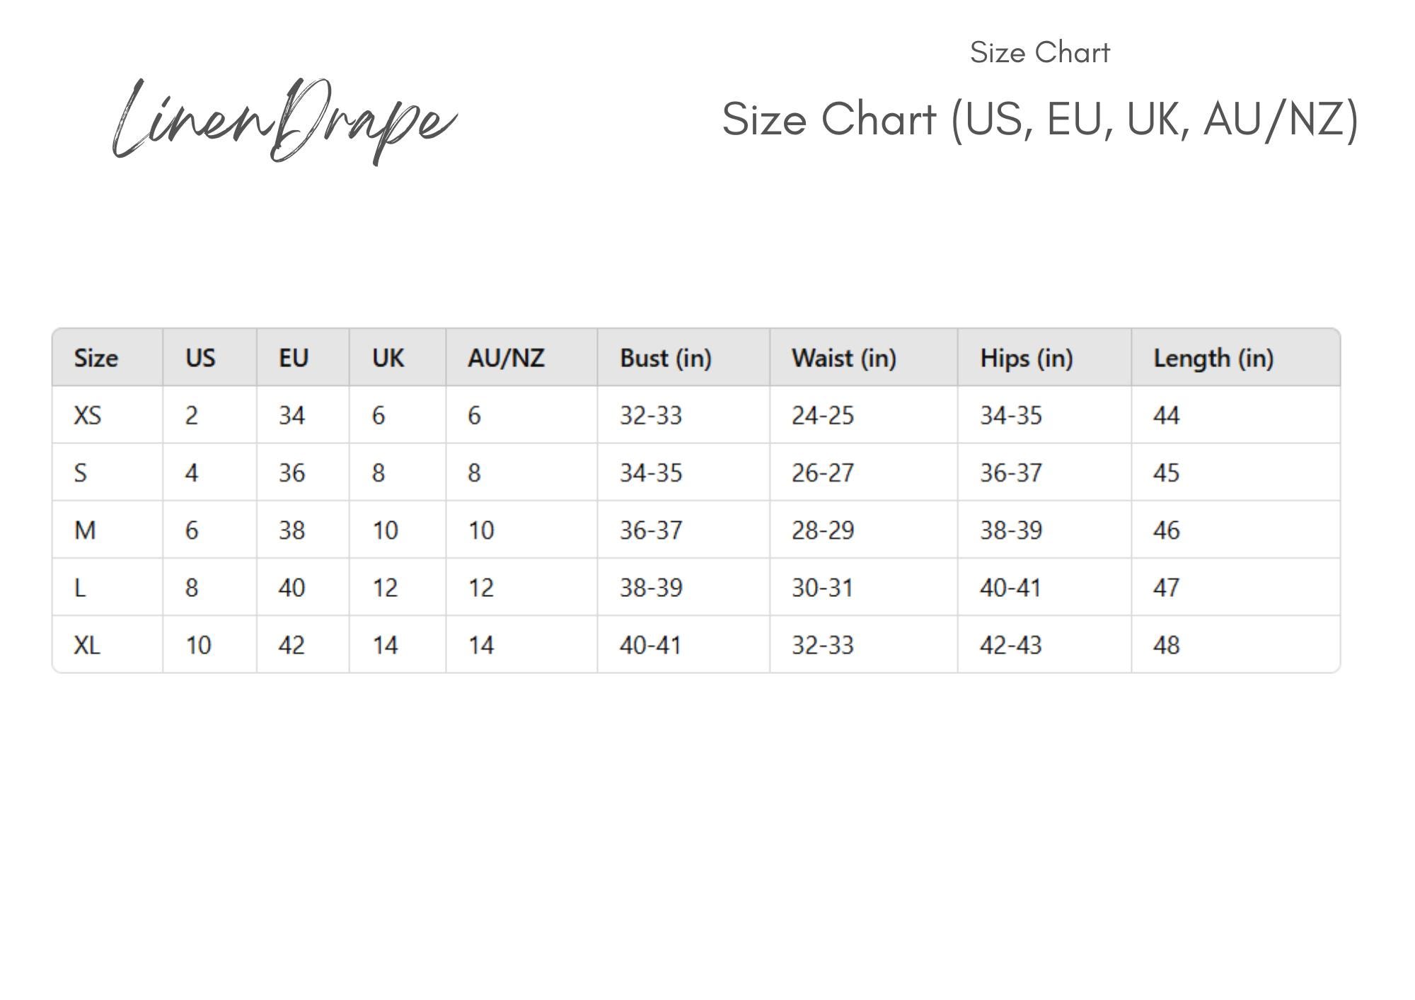Screen dimensions: 1415x1000
Task: Select the M size row label
Action: point(85,530)
